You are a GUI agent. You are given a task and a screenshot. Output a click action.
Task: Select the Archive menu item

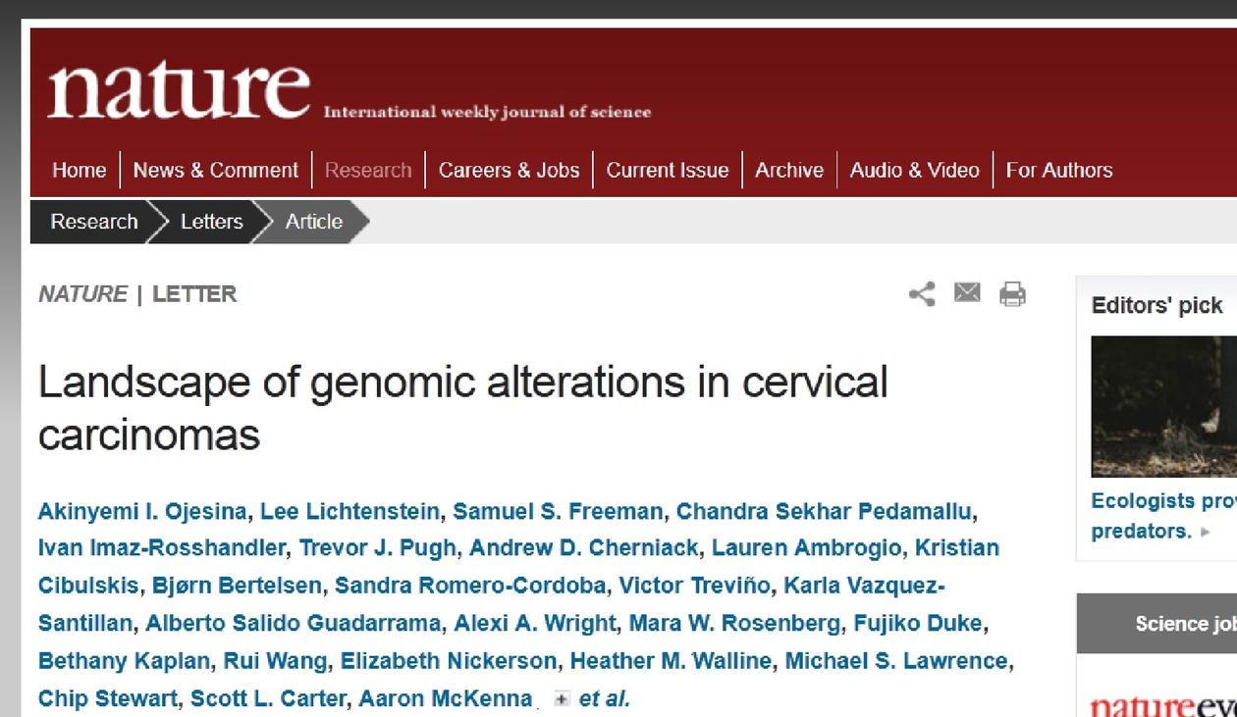pos(788,171)
